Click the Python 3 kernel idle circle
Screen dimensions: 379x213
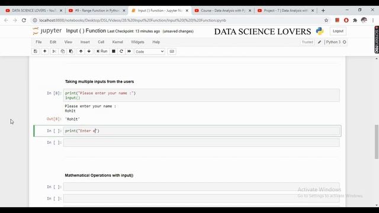coord(345,42)
